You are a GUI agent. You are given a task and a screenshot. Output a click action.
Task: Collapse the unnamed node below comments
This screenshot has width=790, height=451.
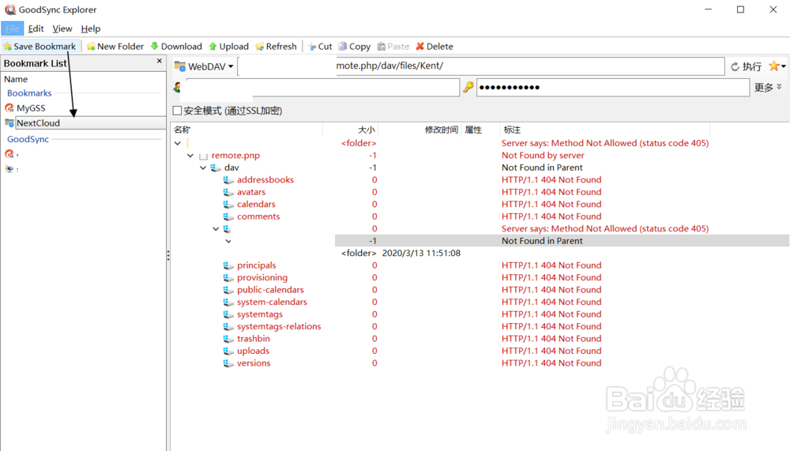click(216, 229)
